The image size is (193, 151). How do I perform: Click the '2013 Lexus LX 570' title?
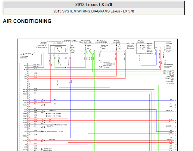94,5
